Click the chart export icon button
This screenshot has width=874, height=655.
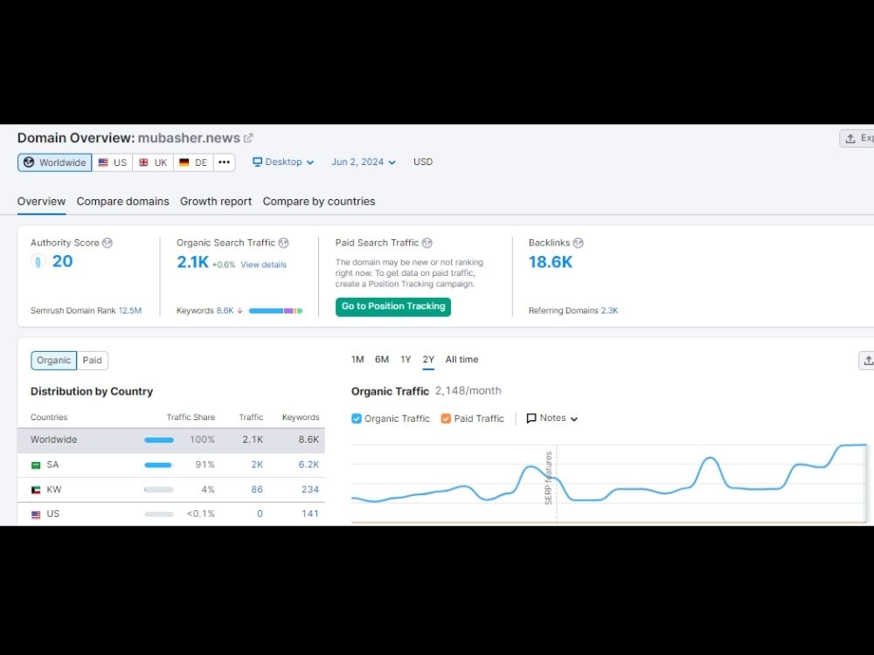click(x=867, y=361)
